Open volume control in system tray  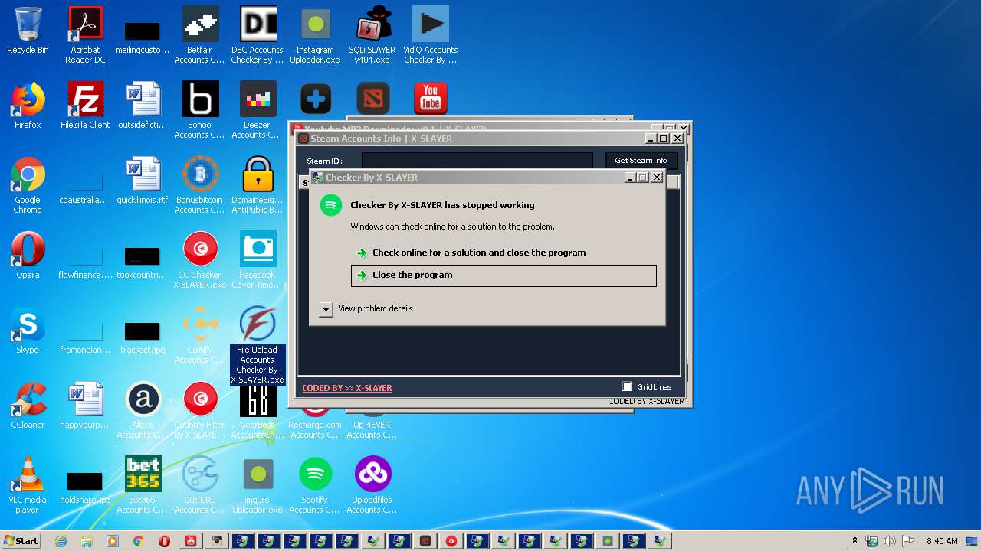tap(890, 541)
